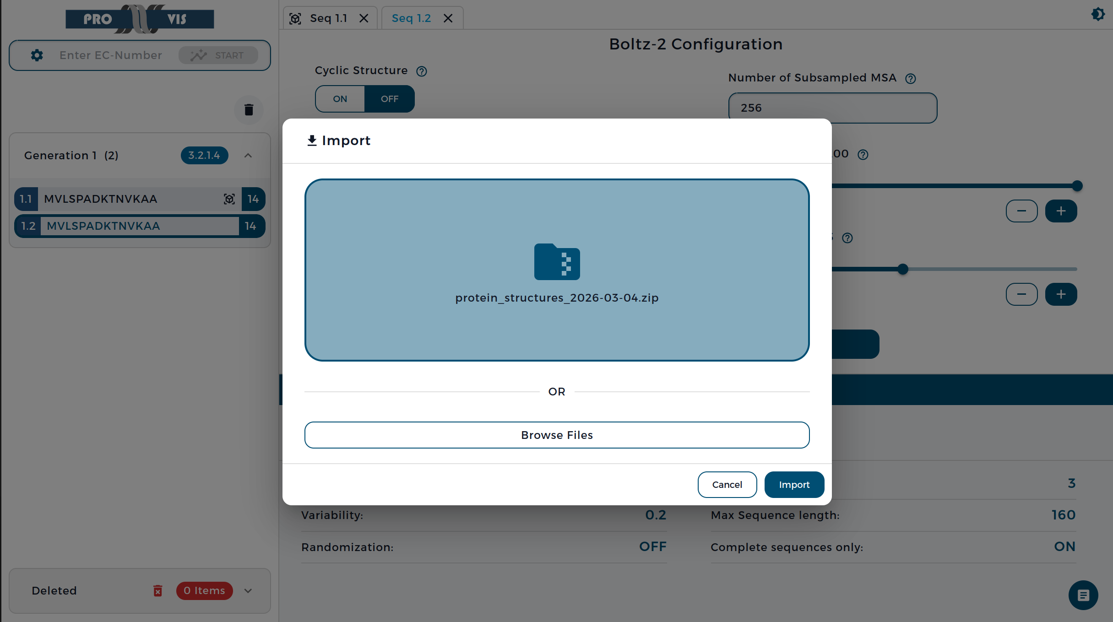Image resolution: width=1113 pixels, height=622 pixels.
Task: Click the upper minus stepper button
Action: click(1021, 211)
